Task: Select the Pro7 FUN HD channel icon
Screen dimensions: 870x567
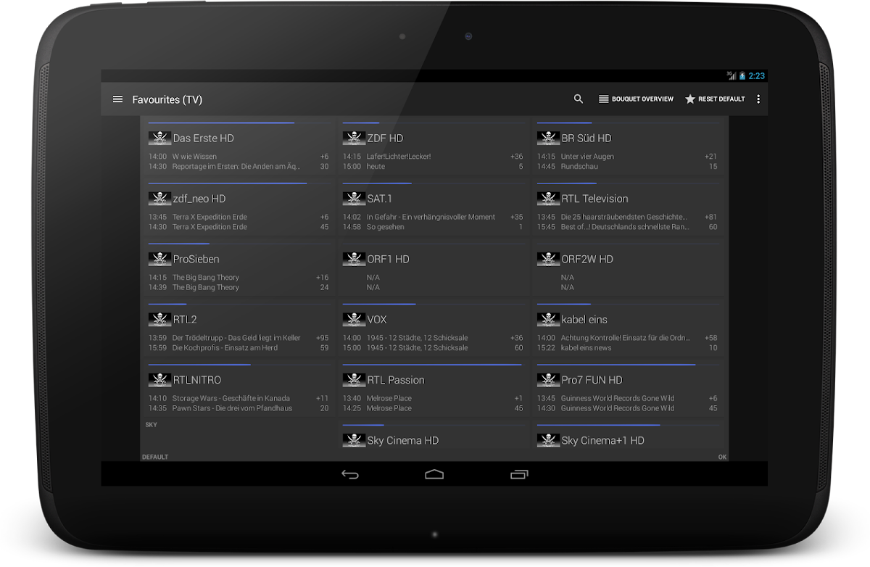Action: coord(548,380)
